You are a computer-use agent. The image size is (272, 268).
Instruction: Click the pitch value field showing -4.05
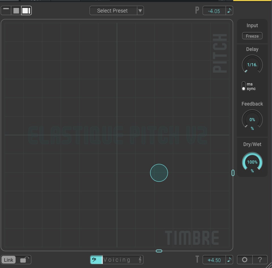[x=214, y=11]
